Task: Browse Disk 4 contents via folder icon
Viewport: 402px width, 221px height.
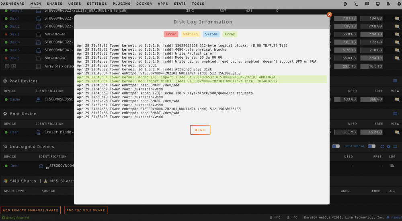Action: coord(397,42)
